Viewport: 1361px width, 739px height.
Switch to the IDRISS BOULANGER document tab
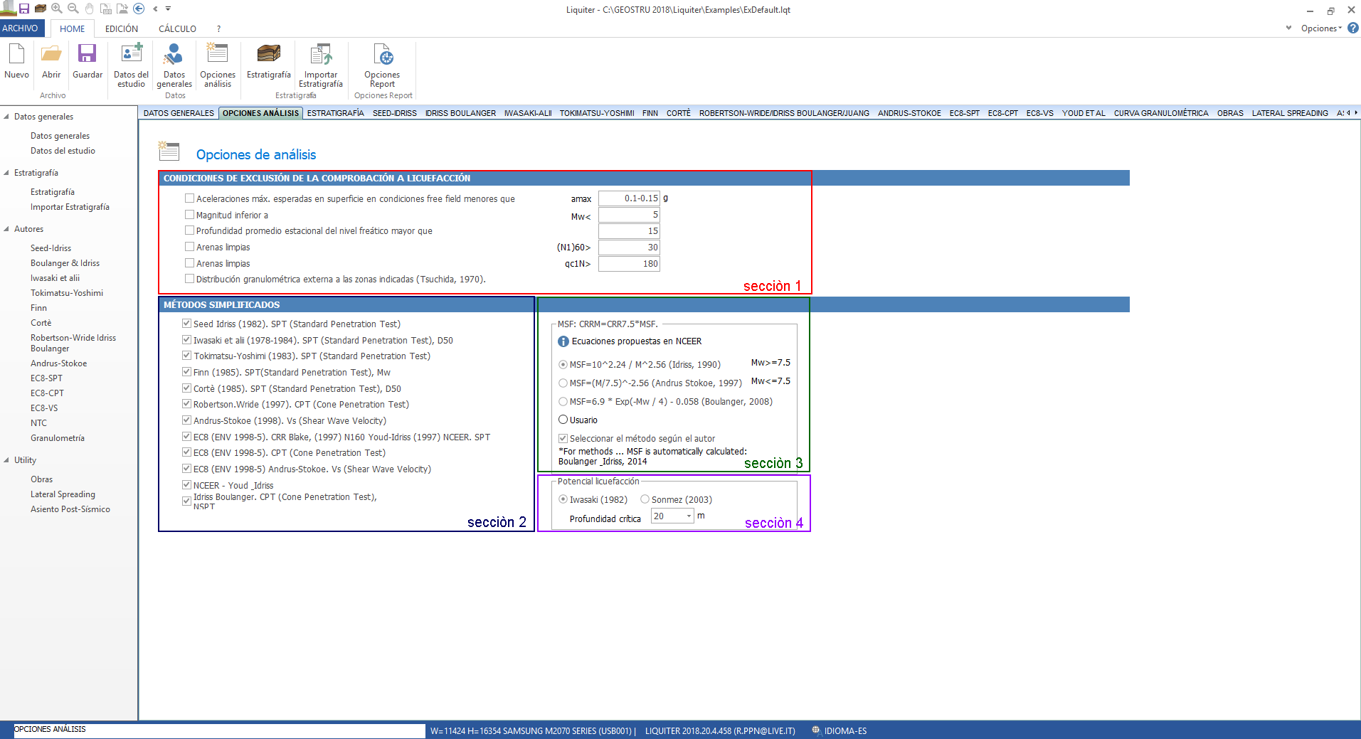pyautogui.click(x=460, y=113)
